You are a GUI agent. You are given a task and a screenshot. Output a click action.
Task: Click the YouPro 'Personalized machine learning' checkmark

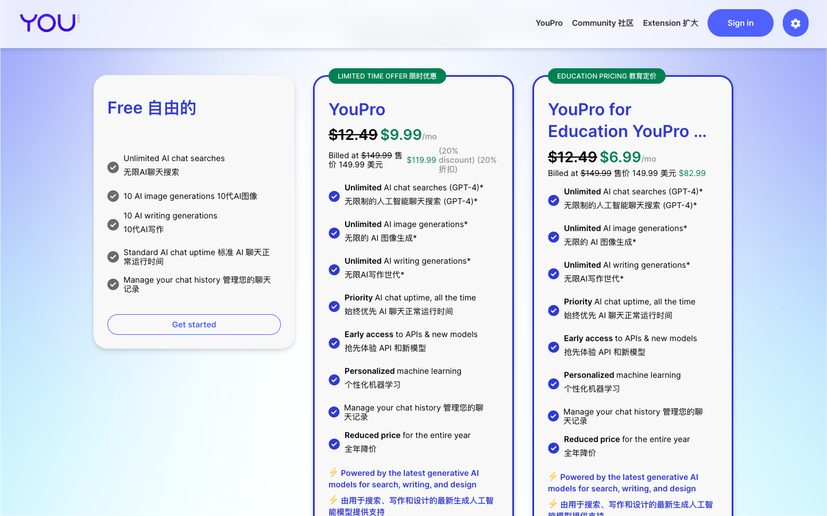pyautogui.click(x=334, y=380)
